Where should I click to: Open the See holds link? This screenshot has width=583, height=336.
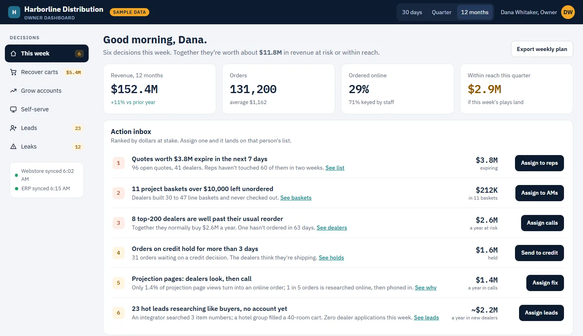pos(331,257)
